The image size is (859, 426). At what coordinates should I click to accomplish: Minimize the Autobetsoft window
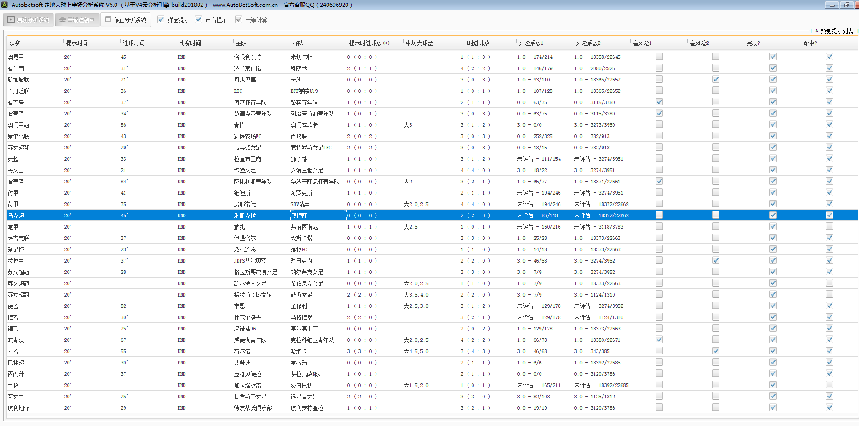(832, 5)
